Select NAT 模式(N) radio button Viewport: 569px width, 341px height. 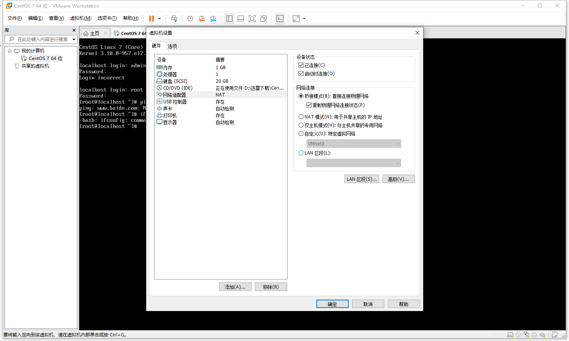[301, 117]
